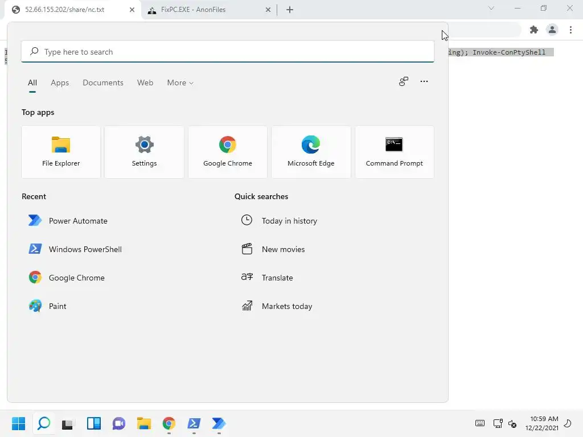This screenshot has height=437, width=583.
Task: Close the FixPC.EXE AnonFiles tab
Action: pos(268,10)
